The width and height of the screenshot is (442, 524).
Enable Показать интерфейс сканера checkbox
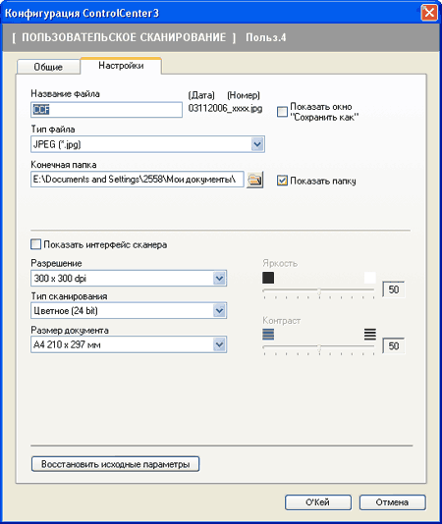(35, 244)
